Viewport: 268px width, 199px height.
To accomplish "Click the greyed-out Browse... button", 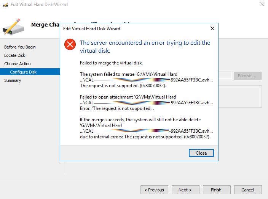I will (x=247, y=76).
